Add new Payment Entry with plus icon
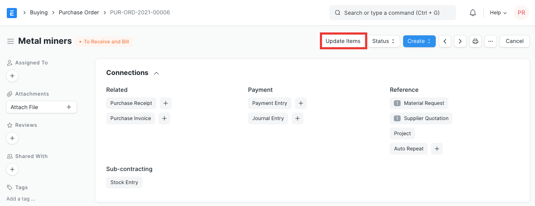Screen dimensions: 535x206 [x=300, y=103]
